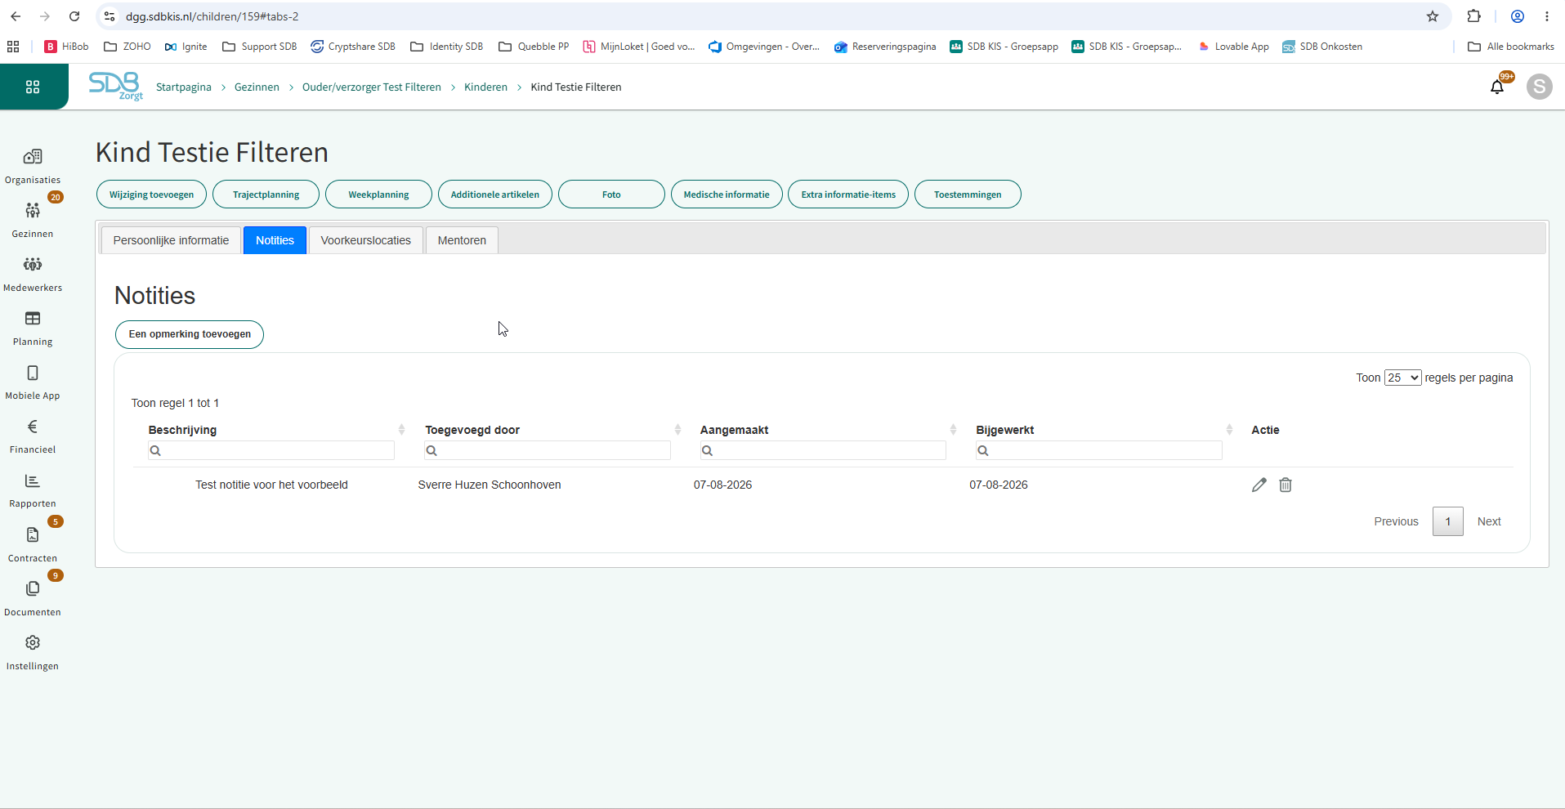
Task: Open Additionele artikelen
Action: point(495,194)
